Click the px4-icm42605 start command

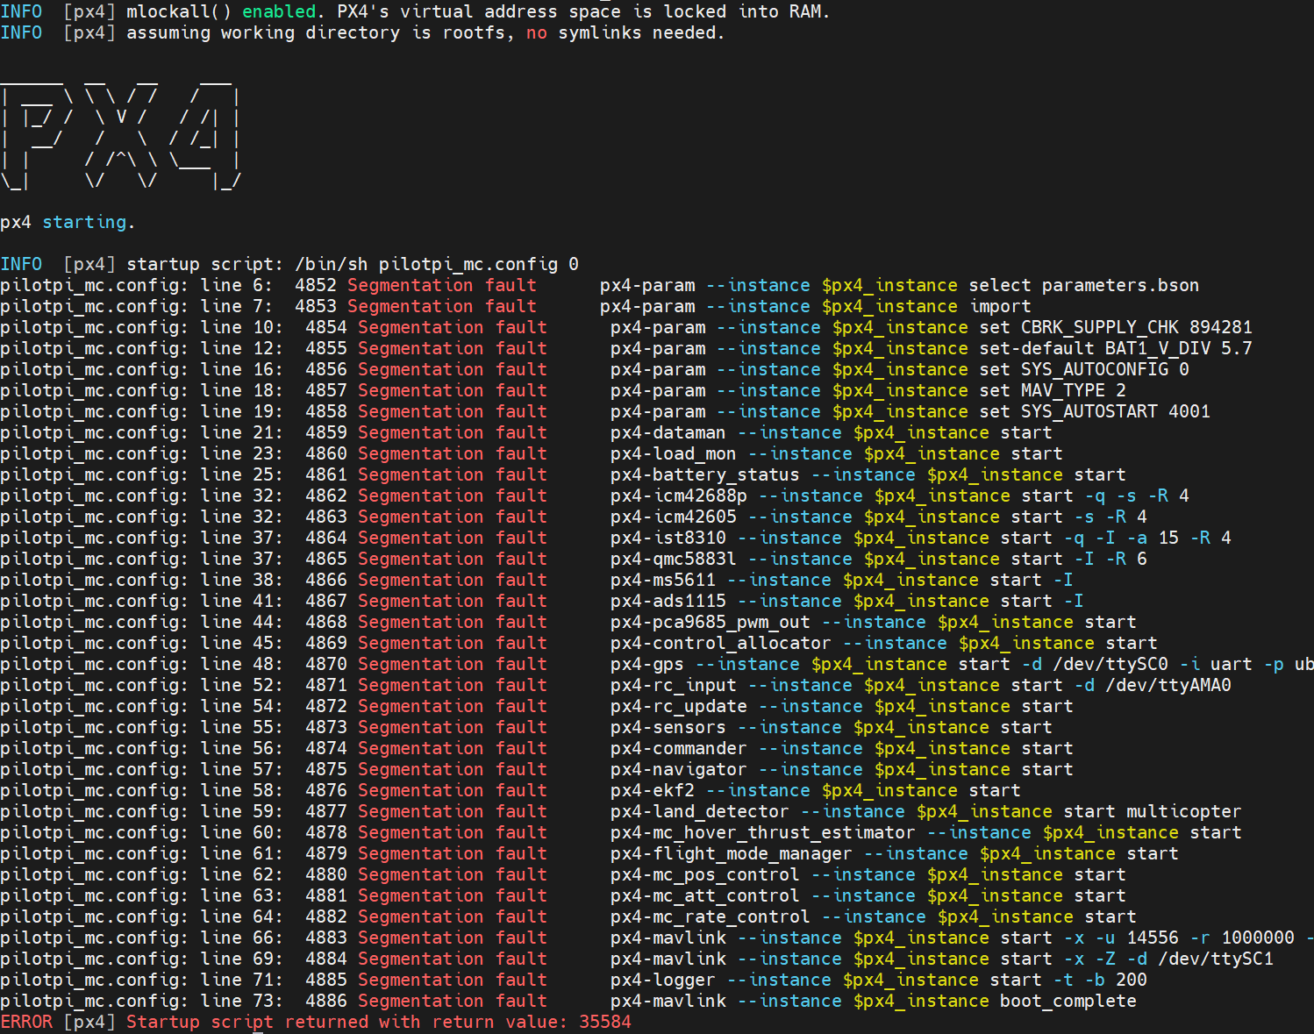click(879, 517)
